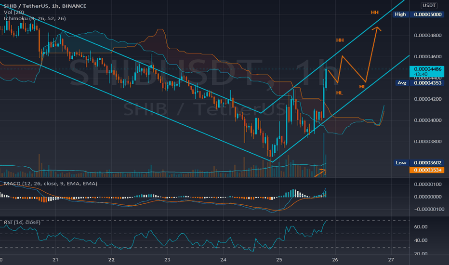Click date 21 on the time axis
This screenshot has height=265, width=449.
coord(55,260)
